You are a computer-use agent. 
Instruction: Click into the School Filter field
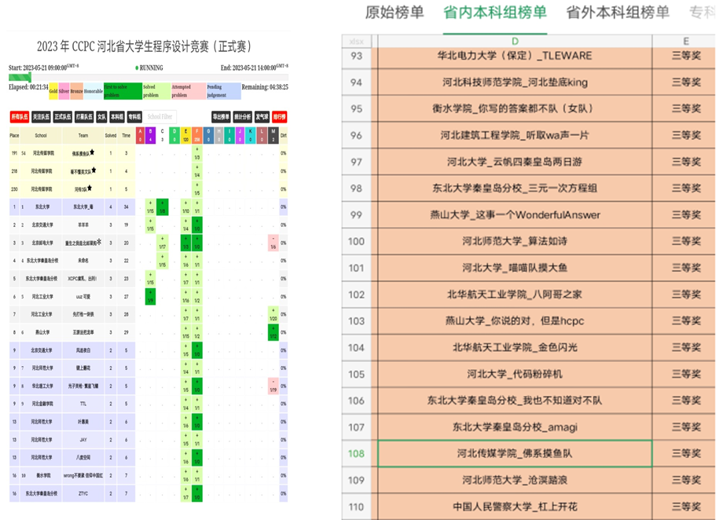(160, 117)
